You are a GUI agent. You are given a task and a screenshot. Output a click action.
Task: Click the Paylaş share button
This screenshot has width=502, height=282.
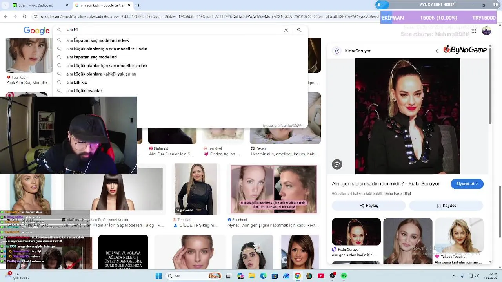(369, 206)
